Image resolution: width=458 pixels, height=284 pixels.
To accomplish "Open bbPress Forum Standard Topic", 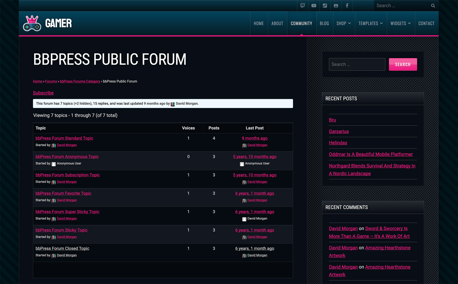I will (x=64, y=138).
